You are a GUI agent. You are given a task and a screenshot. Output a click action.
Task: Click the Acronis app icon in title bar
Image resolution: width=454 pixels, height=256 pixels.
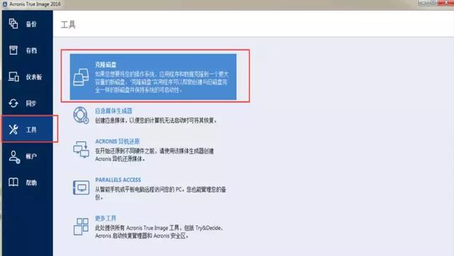5,4
